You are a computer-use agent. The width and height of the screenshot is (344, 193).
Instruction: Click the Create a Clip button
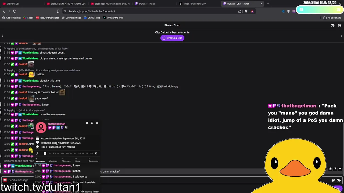point(172,38)
